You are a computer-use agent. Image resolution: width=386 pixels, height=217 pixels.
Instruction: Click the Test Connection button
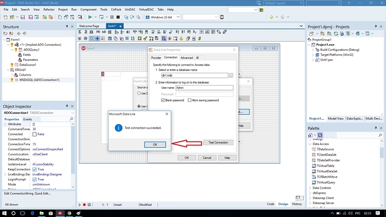pyautogui.click(x=218, y=143)
